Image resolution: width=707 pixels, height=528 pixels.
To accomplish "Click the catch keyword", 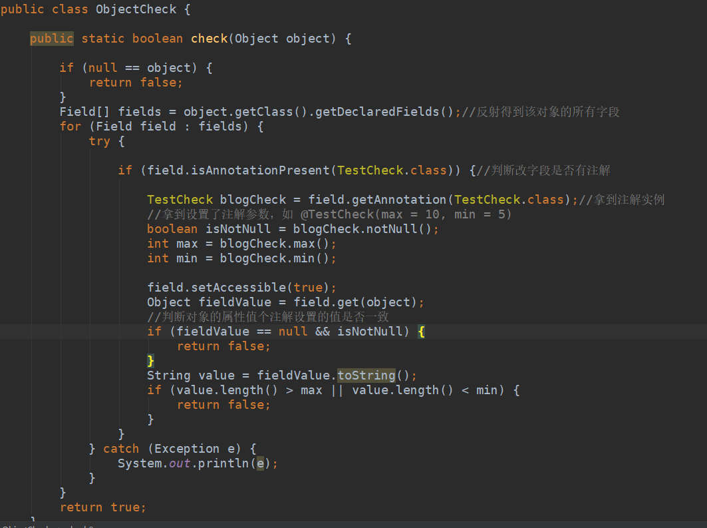I will [121, 449].
